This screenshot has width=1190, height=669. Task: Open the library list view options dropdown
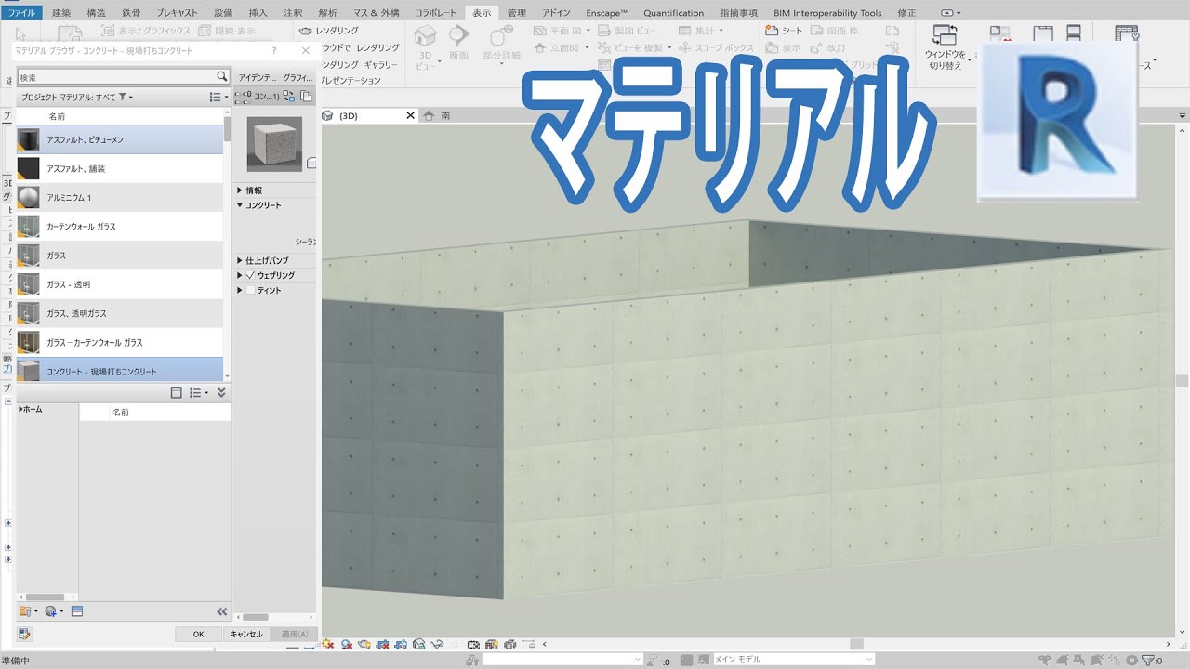point(199,393)
